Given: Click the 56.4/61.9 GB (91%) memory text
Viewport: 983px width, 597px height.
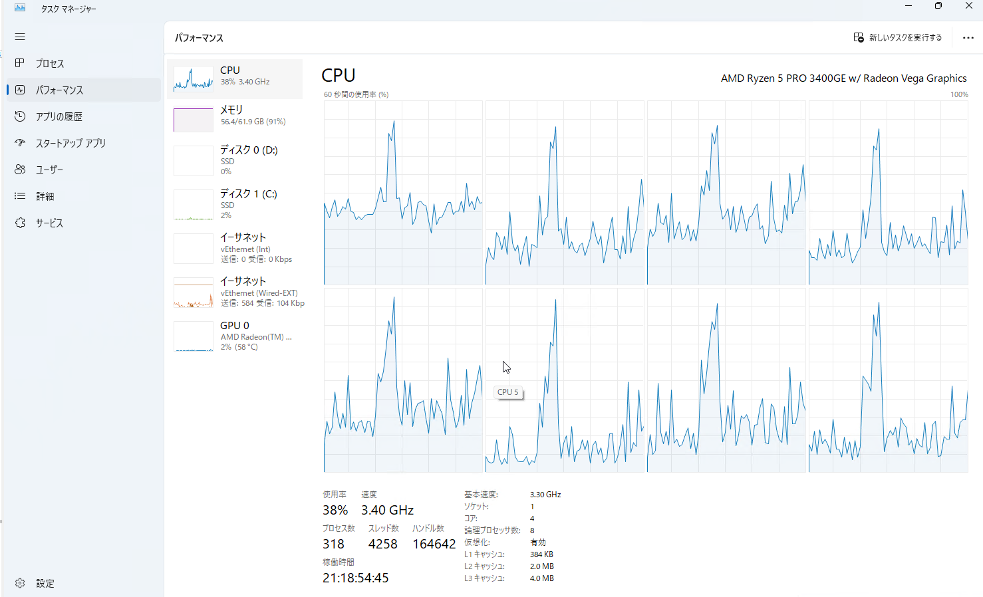Looking at the screenshot, I should (x=253, y=122).
